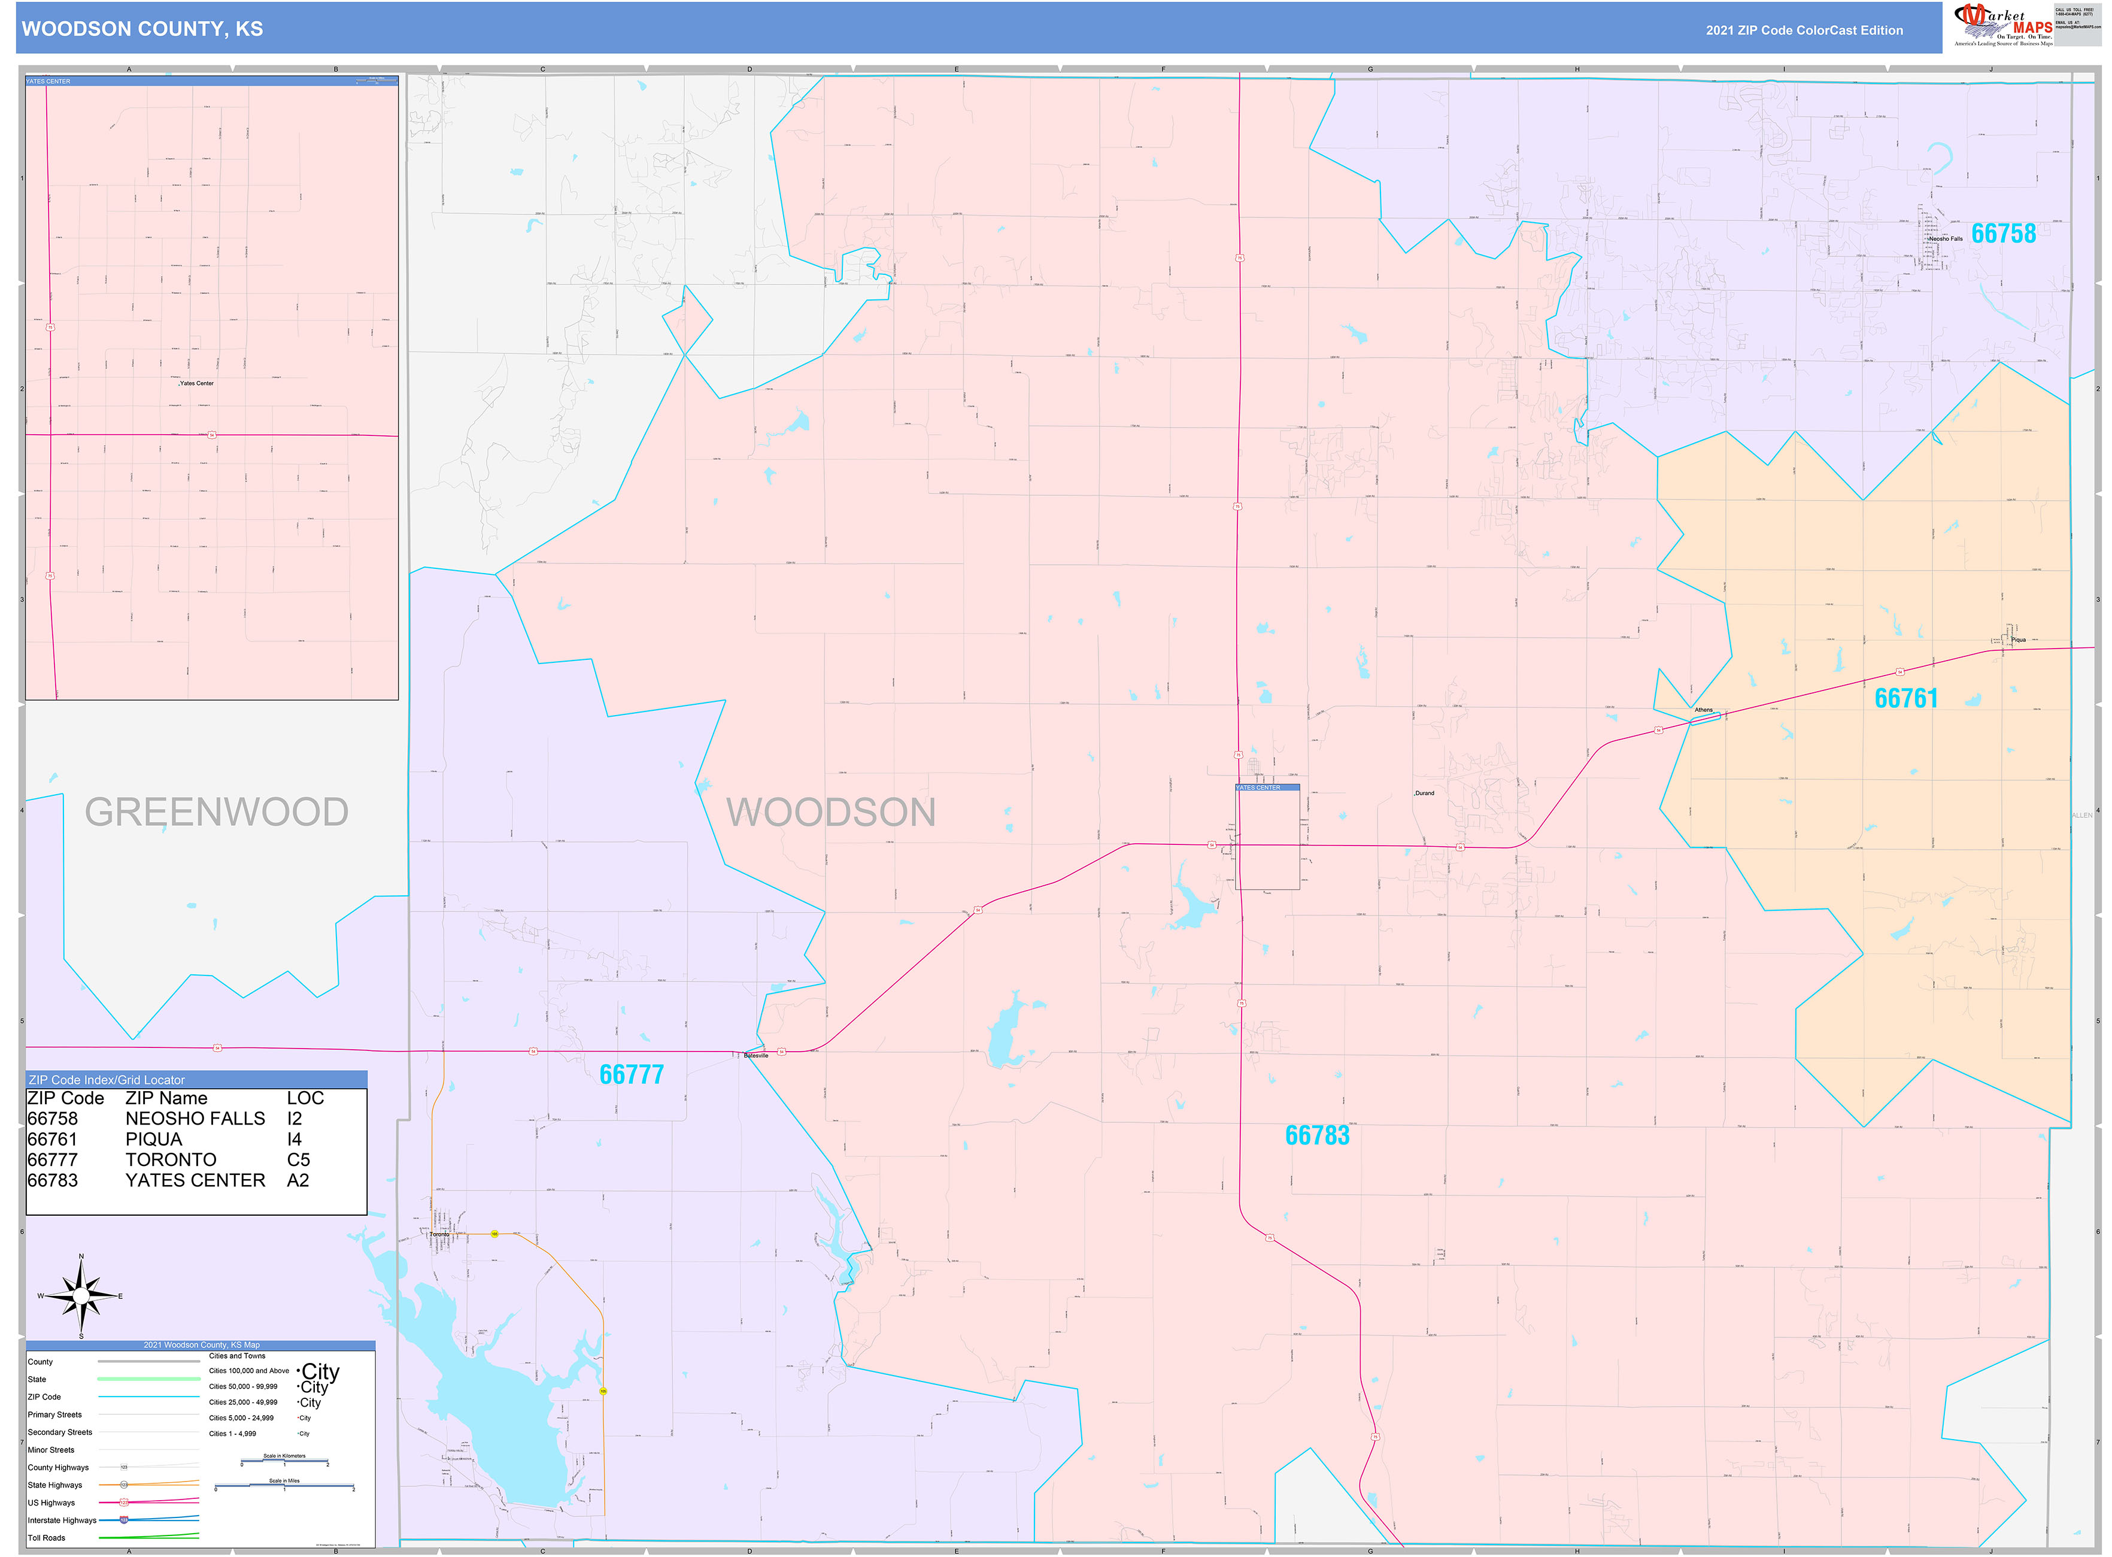The width and height of the screenshot is (2112, 1557).
Task: Toggle the ZIP Code line legend entry
Action: (x=148, y=1397)
